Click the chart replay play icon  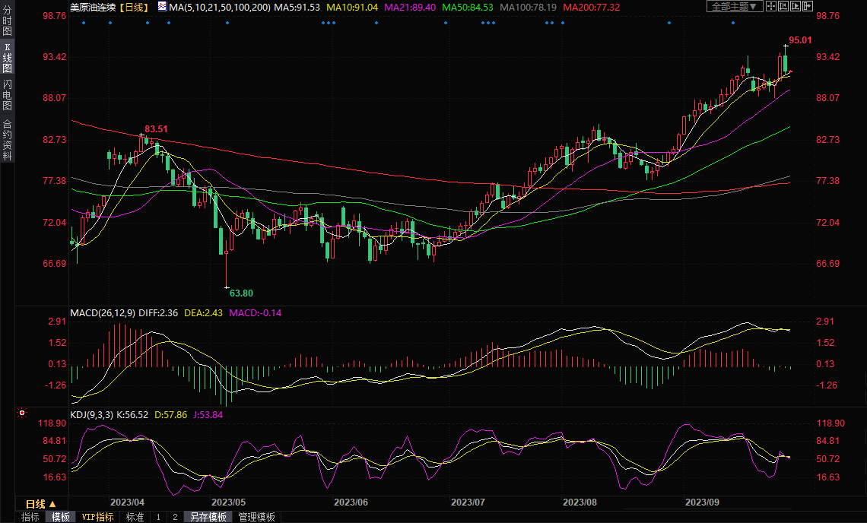coord(795,7)
